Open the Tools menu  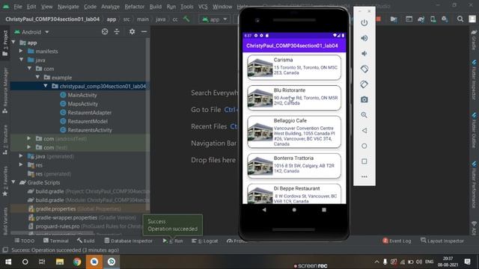[186, 7]
